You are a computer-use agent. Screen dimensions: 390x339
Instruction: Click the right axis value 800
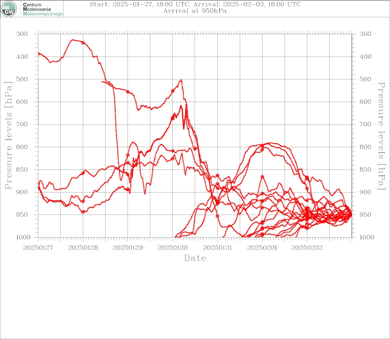(x=365, y=147)
